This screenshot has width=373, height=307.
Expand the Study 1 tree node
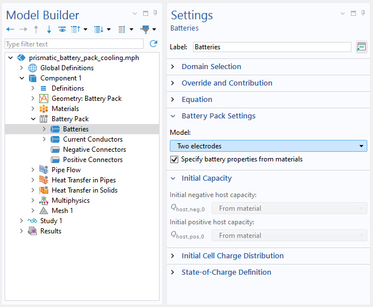22,221
